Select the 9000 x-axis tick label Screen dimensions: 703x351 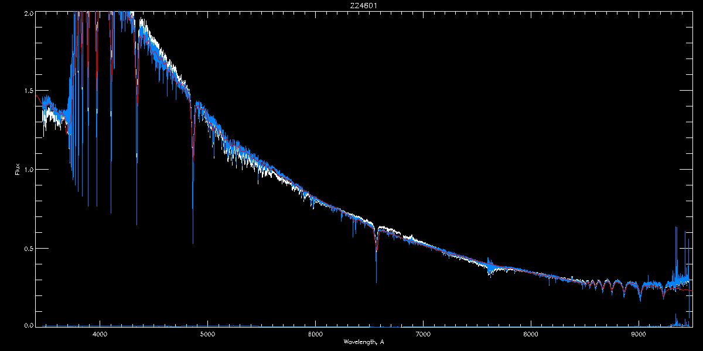(x=639, y=333)
